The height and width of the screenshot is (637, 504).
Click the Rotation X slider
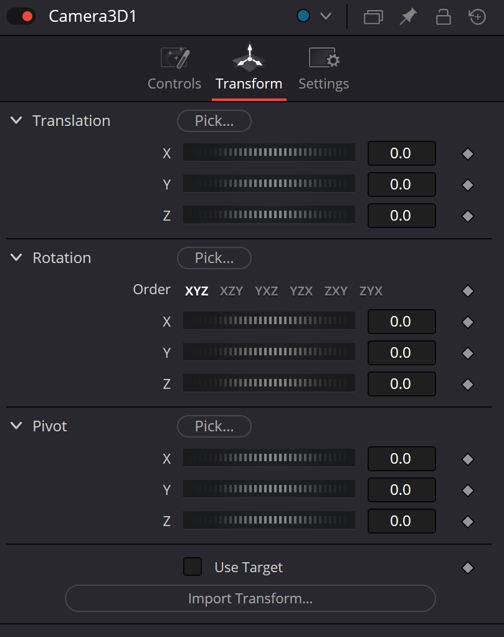coord(269,320)
